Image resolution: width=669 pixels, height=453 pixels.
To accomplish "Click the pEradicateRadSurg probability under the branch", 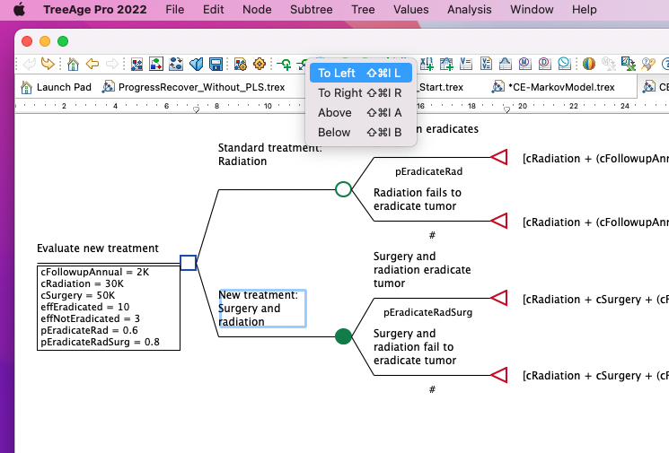I will tap(428, 312).
